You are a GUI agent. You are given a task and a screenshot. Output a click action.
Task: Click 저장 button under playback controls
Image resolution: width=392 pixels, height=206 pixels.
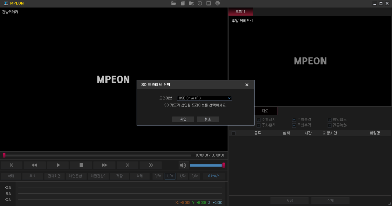click(x=120, y=176)
